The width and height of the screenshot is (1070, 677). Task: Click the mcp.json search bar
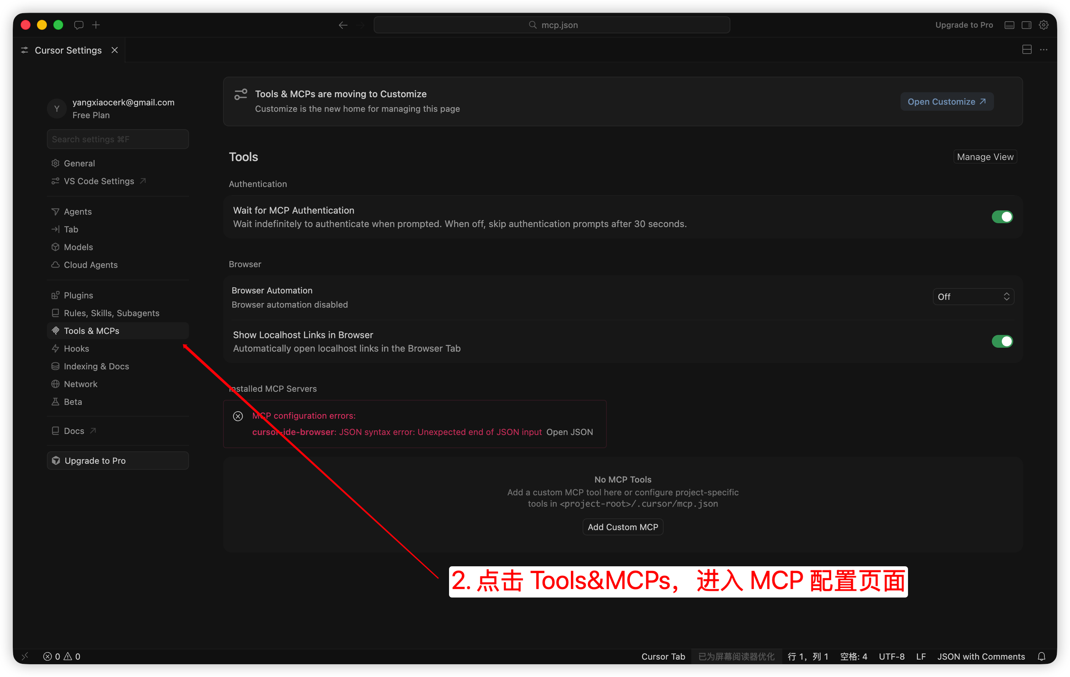coord(552,25)
